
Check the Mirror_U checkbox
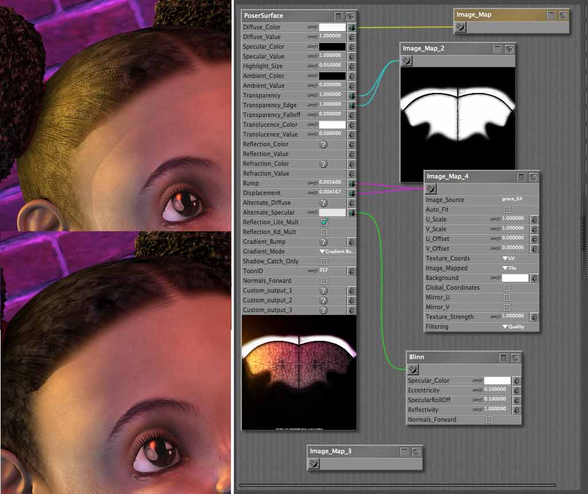click(x=507, y=297)
